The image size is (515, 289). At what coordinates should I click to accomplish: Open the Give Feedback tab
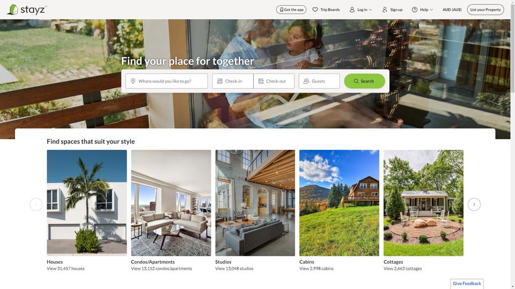pyautogui.click(x=467, y=284)
